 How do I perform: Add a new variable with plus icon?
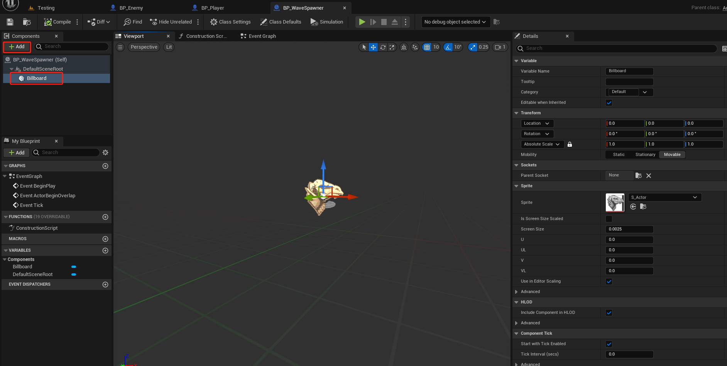point(105,251)
